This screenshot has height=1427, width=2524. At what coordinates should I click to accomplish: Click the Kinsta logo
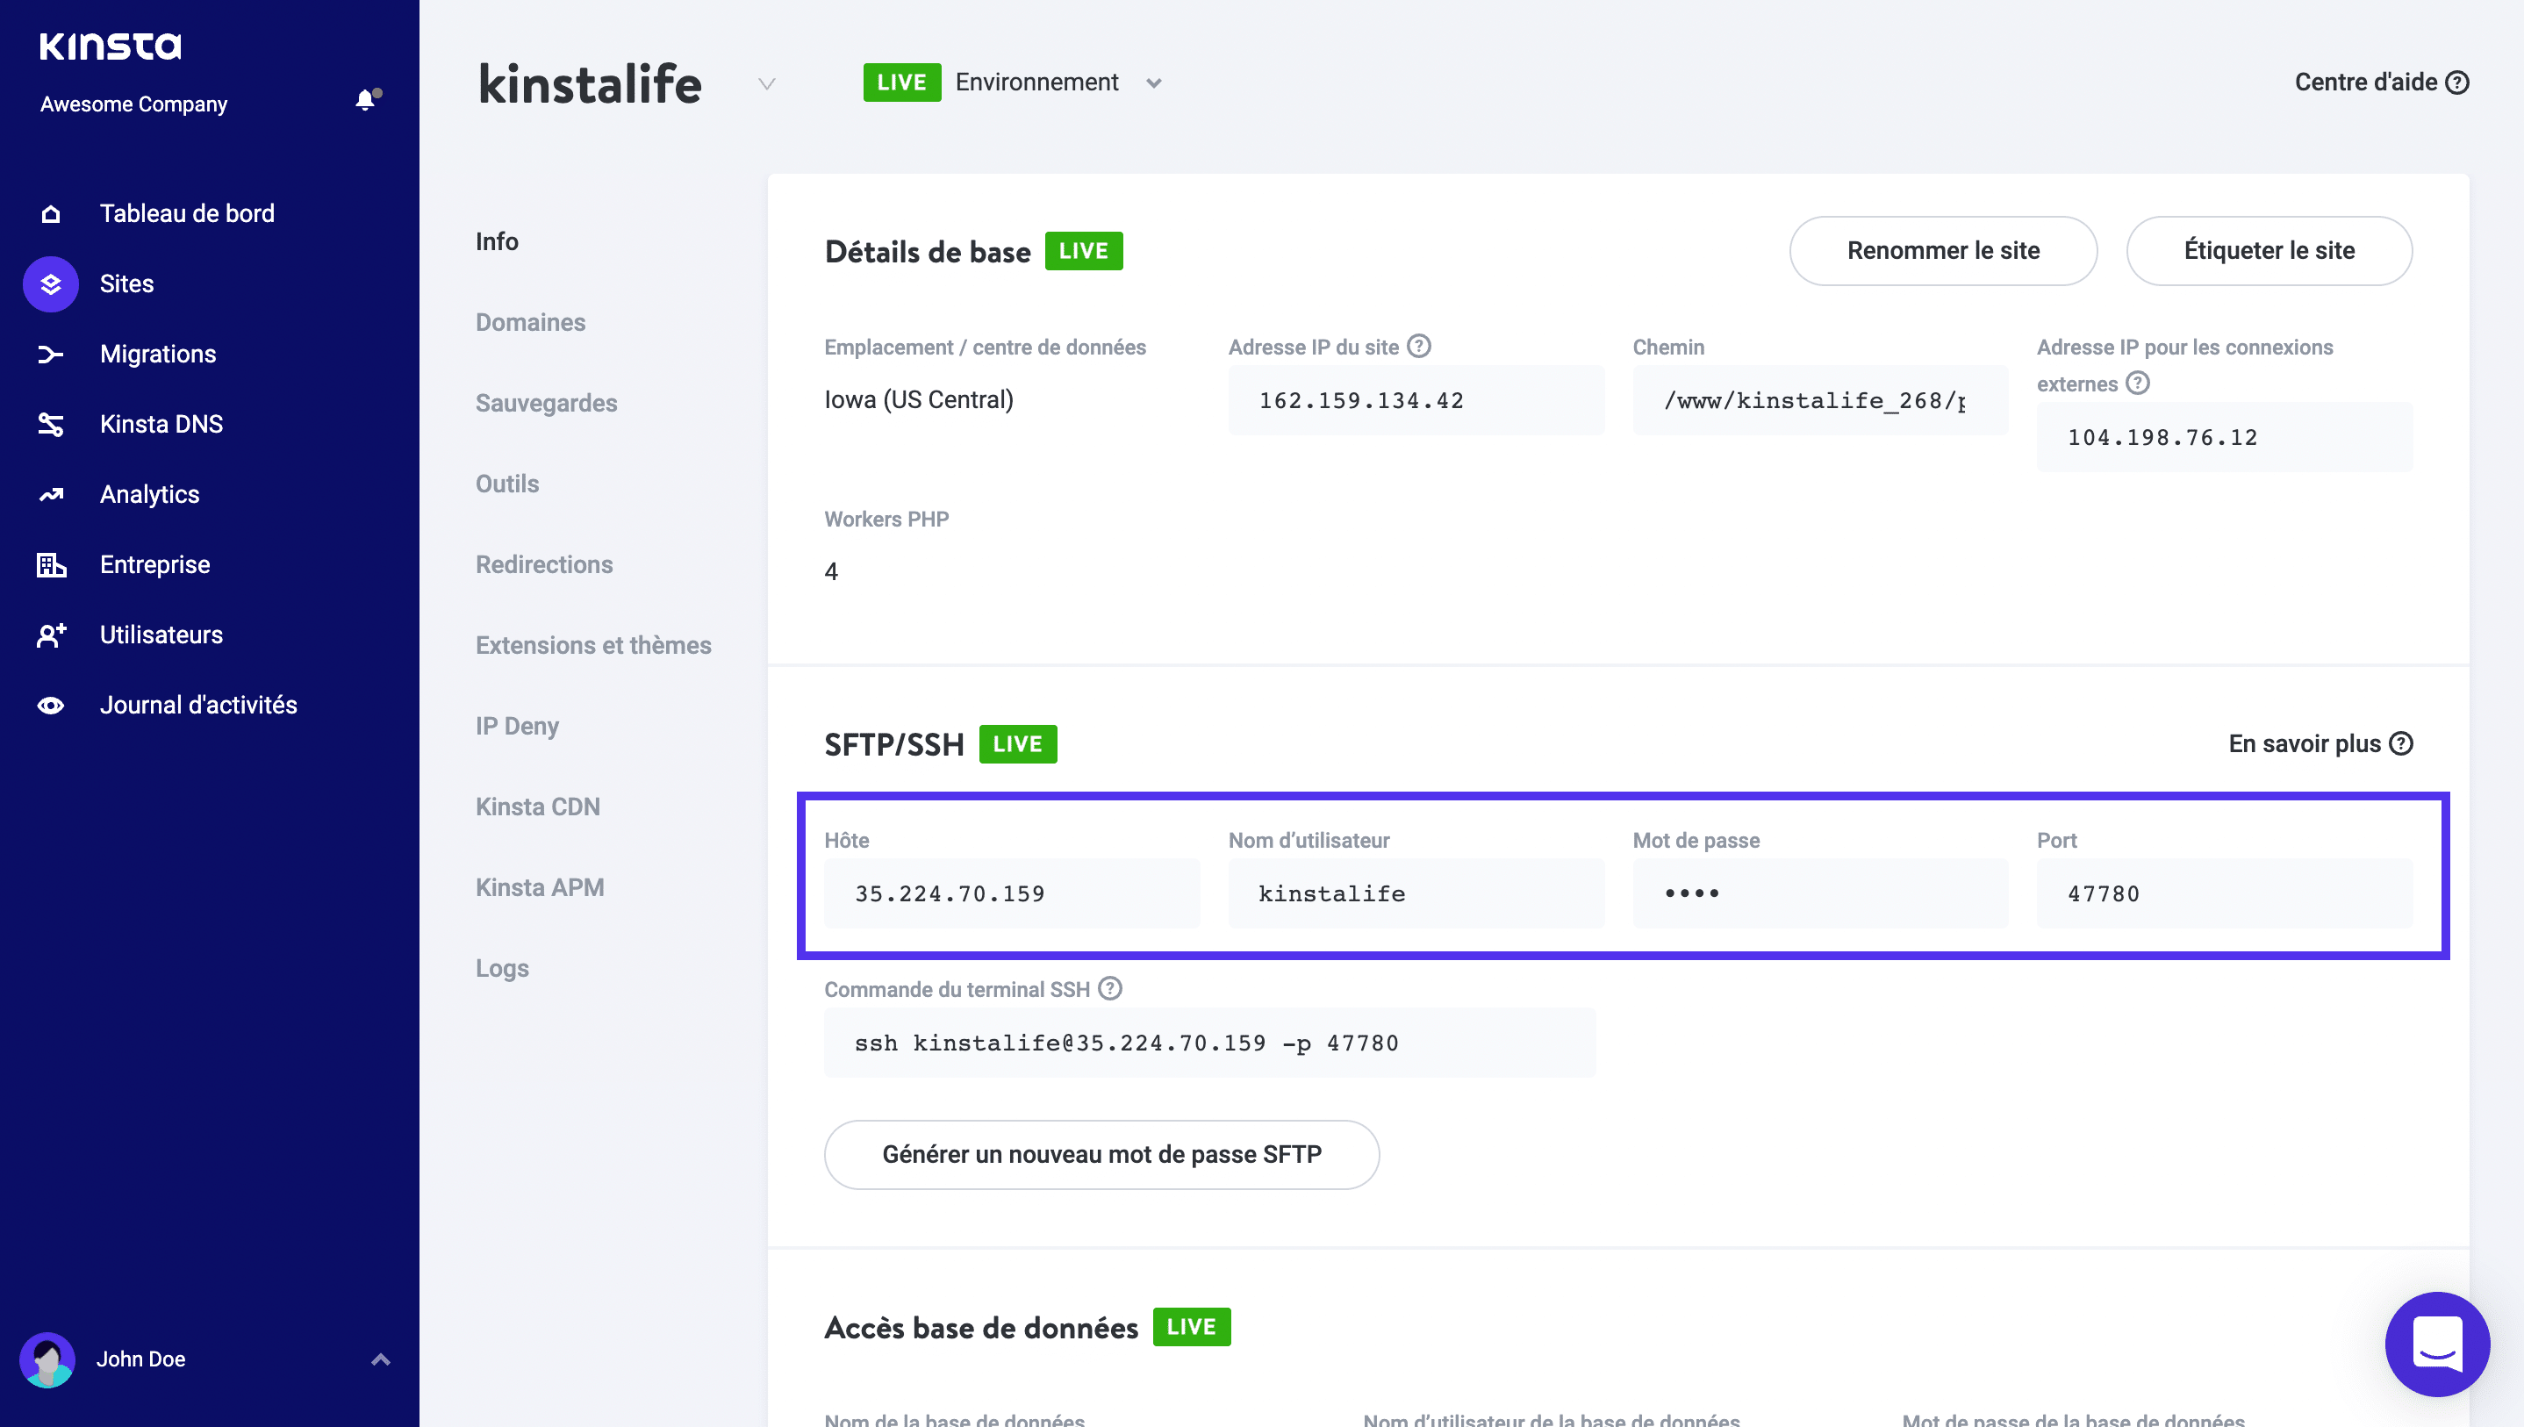(111, 45)
